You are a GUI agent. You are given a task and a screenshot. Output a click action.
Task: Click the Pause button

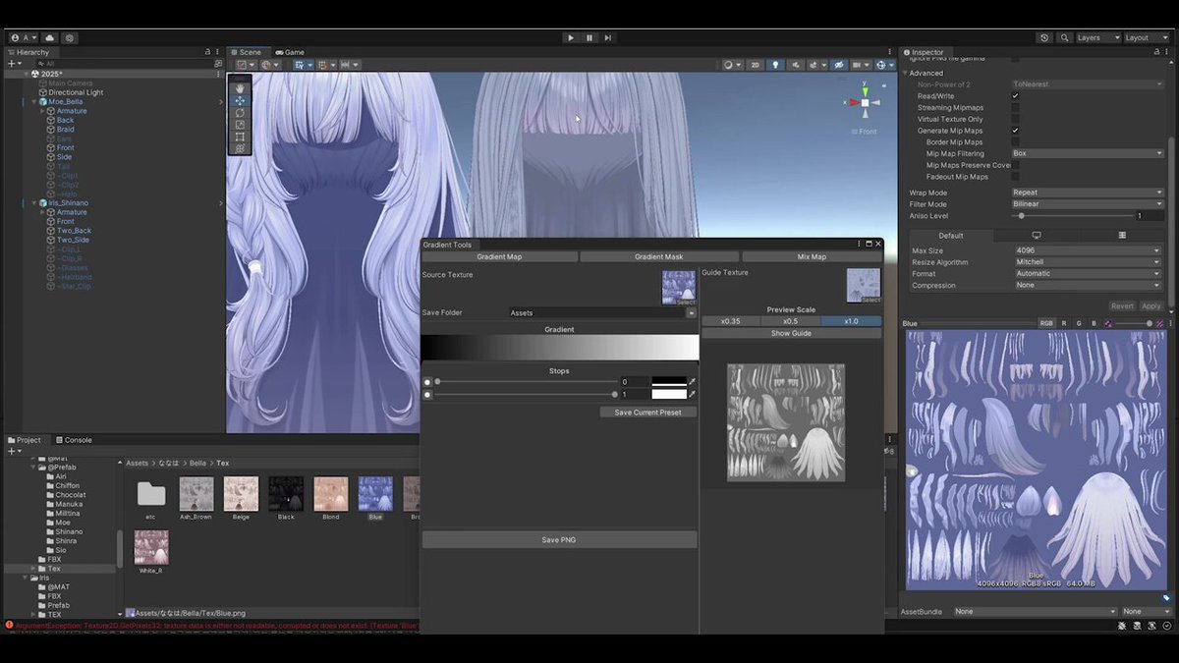coord(589,37)
